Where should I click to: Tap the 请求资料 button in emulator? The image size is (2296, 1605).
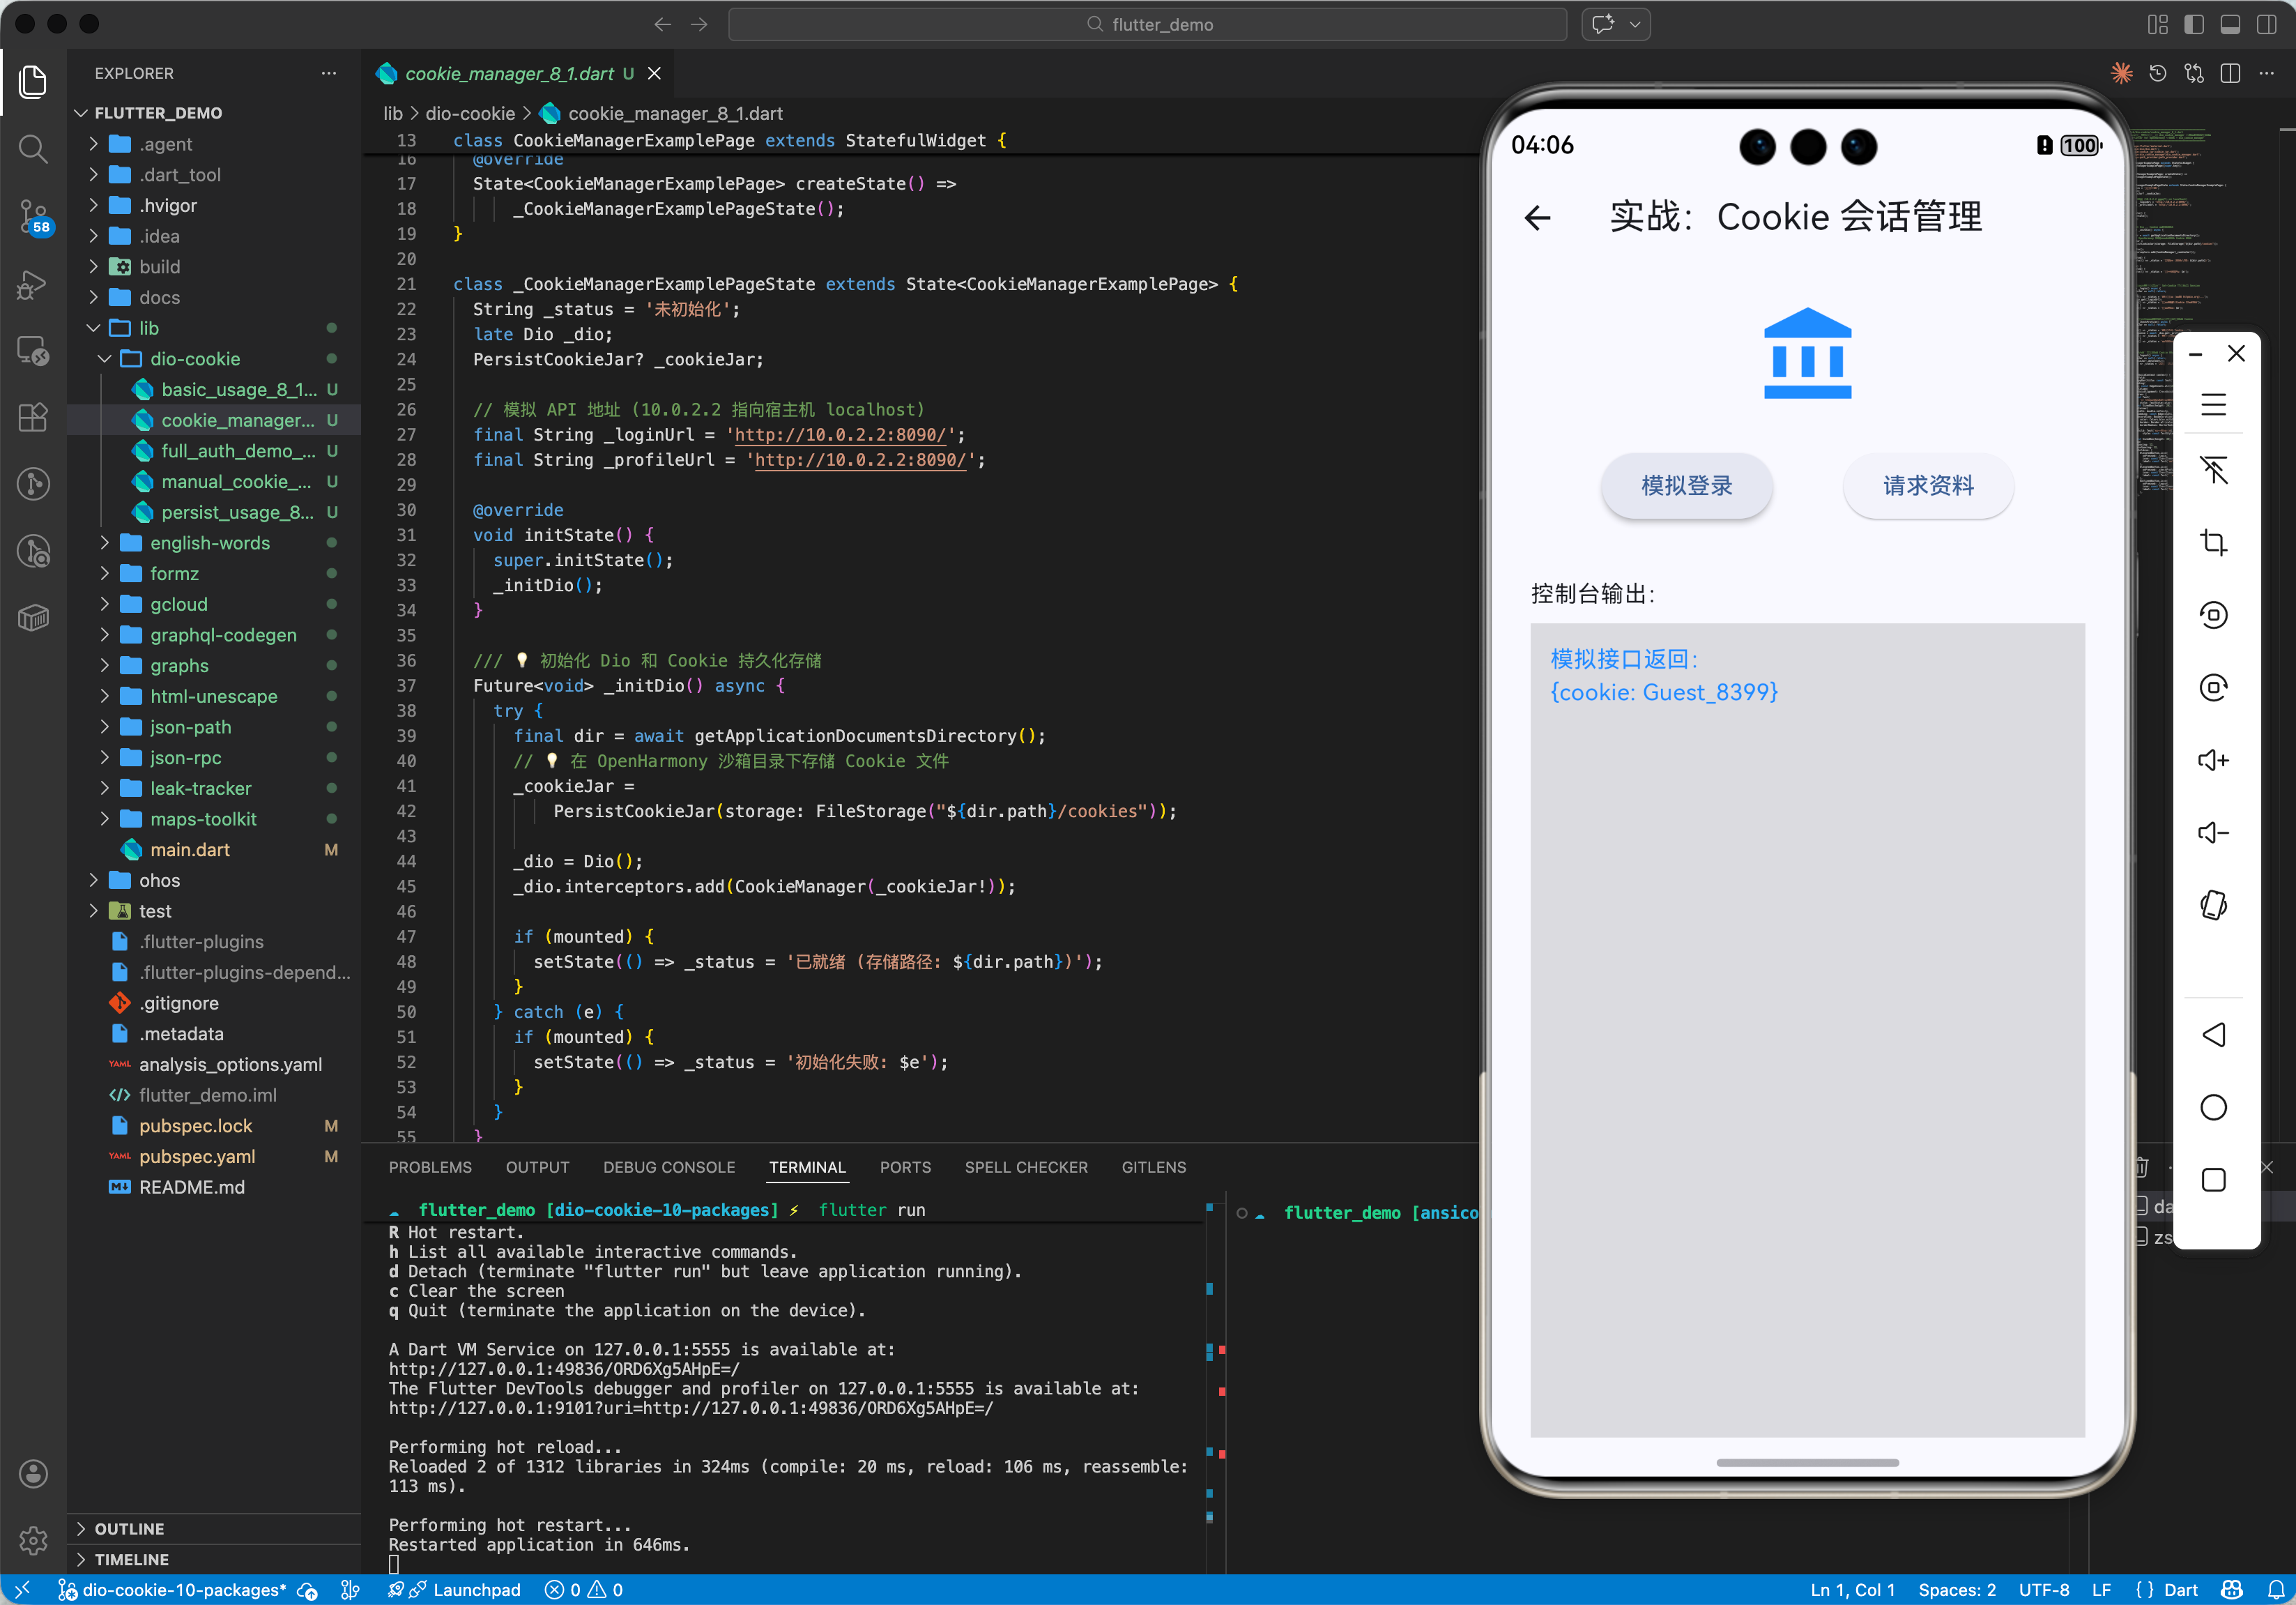click(x=1927, y=486)
